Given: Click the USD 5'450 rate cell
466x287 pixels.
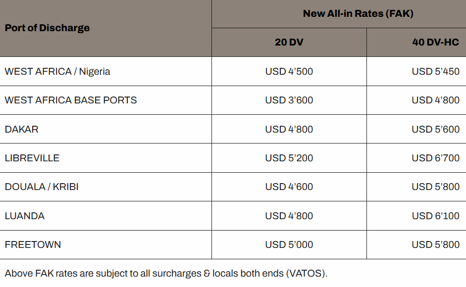Looking at the screenshot, I should (435, 71).
